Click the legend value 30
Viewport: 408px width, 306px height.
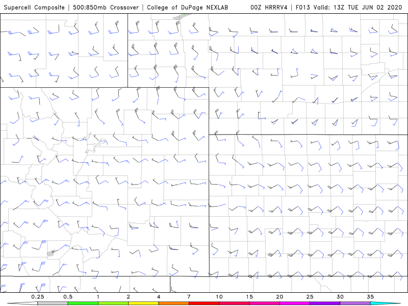coord(340,297)
